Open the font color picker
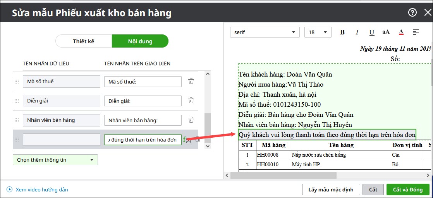The image size is (433, 198). pyautogui.click(x=401, y=32)
